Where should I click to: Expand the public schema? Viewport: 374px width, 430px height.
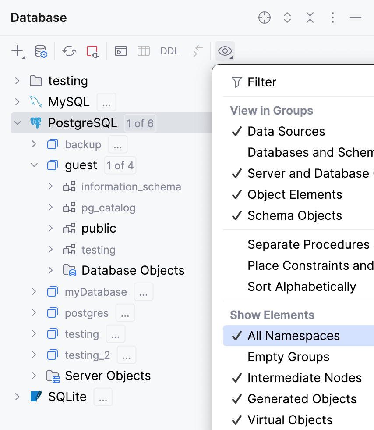pos(50,228)
